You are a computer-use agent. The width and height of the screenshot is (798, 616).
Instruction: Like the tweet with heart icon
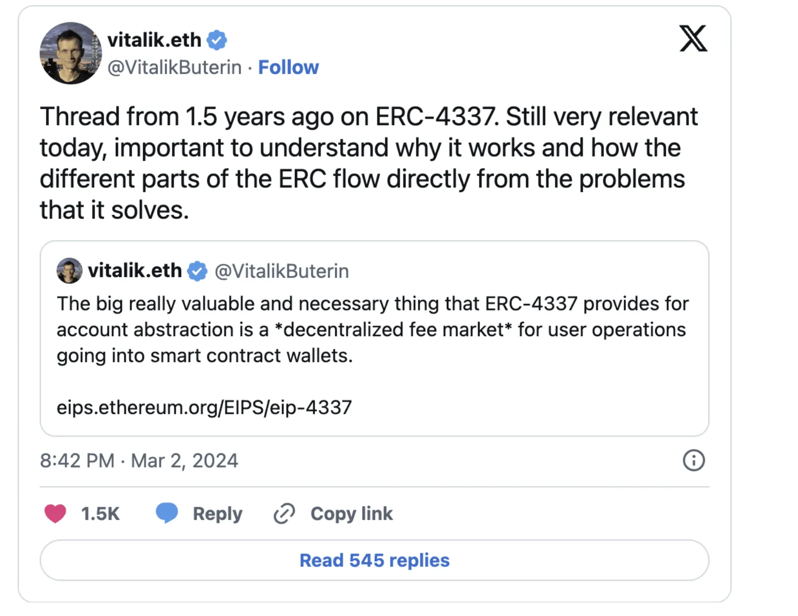(55, 513)
